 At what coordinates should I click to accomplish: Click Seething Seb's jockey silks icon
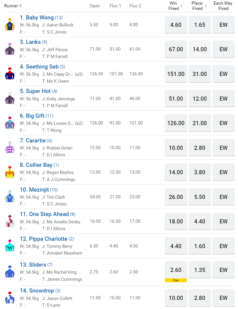coord(10,74)
